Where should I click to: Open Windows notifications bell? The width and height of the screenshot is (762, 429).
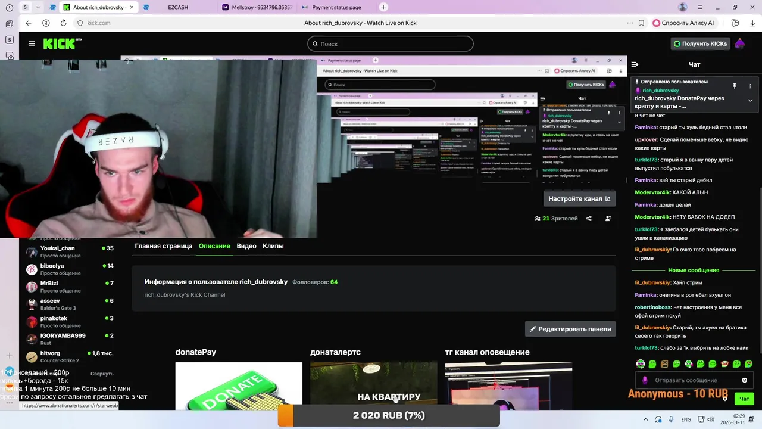tap(752, 419)
